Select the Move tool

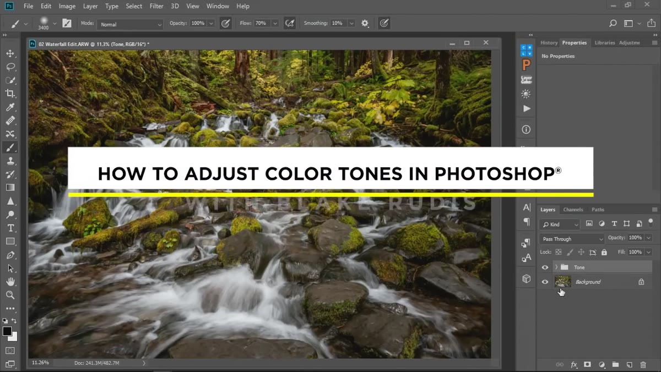10,53
